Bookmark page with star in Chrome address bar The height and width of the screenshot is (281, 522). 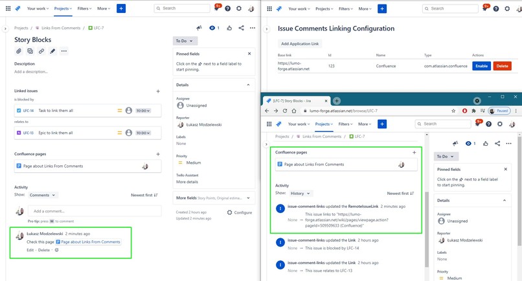[453, 111]
